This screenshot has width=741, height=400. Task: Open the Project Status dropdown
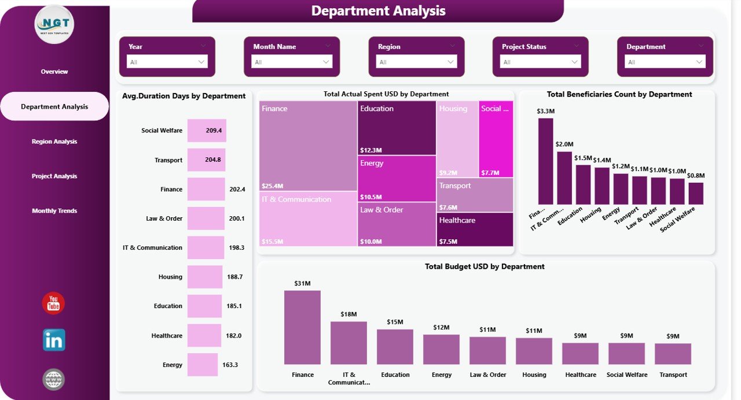pos(540,61)
